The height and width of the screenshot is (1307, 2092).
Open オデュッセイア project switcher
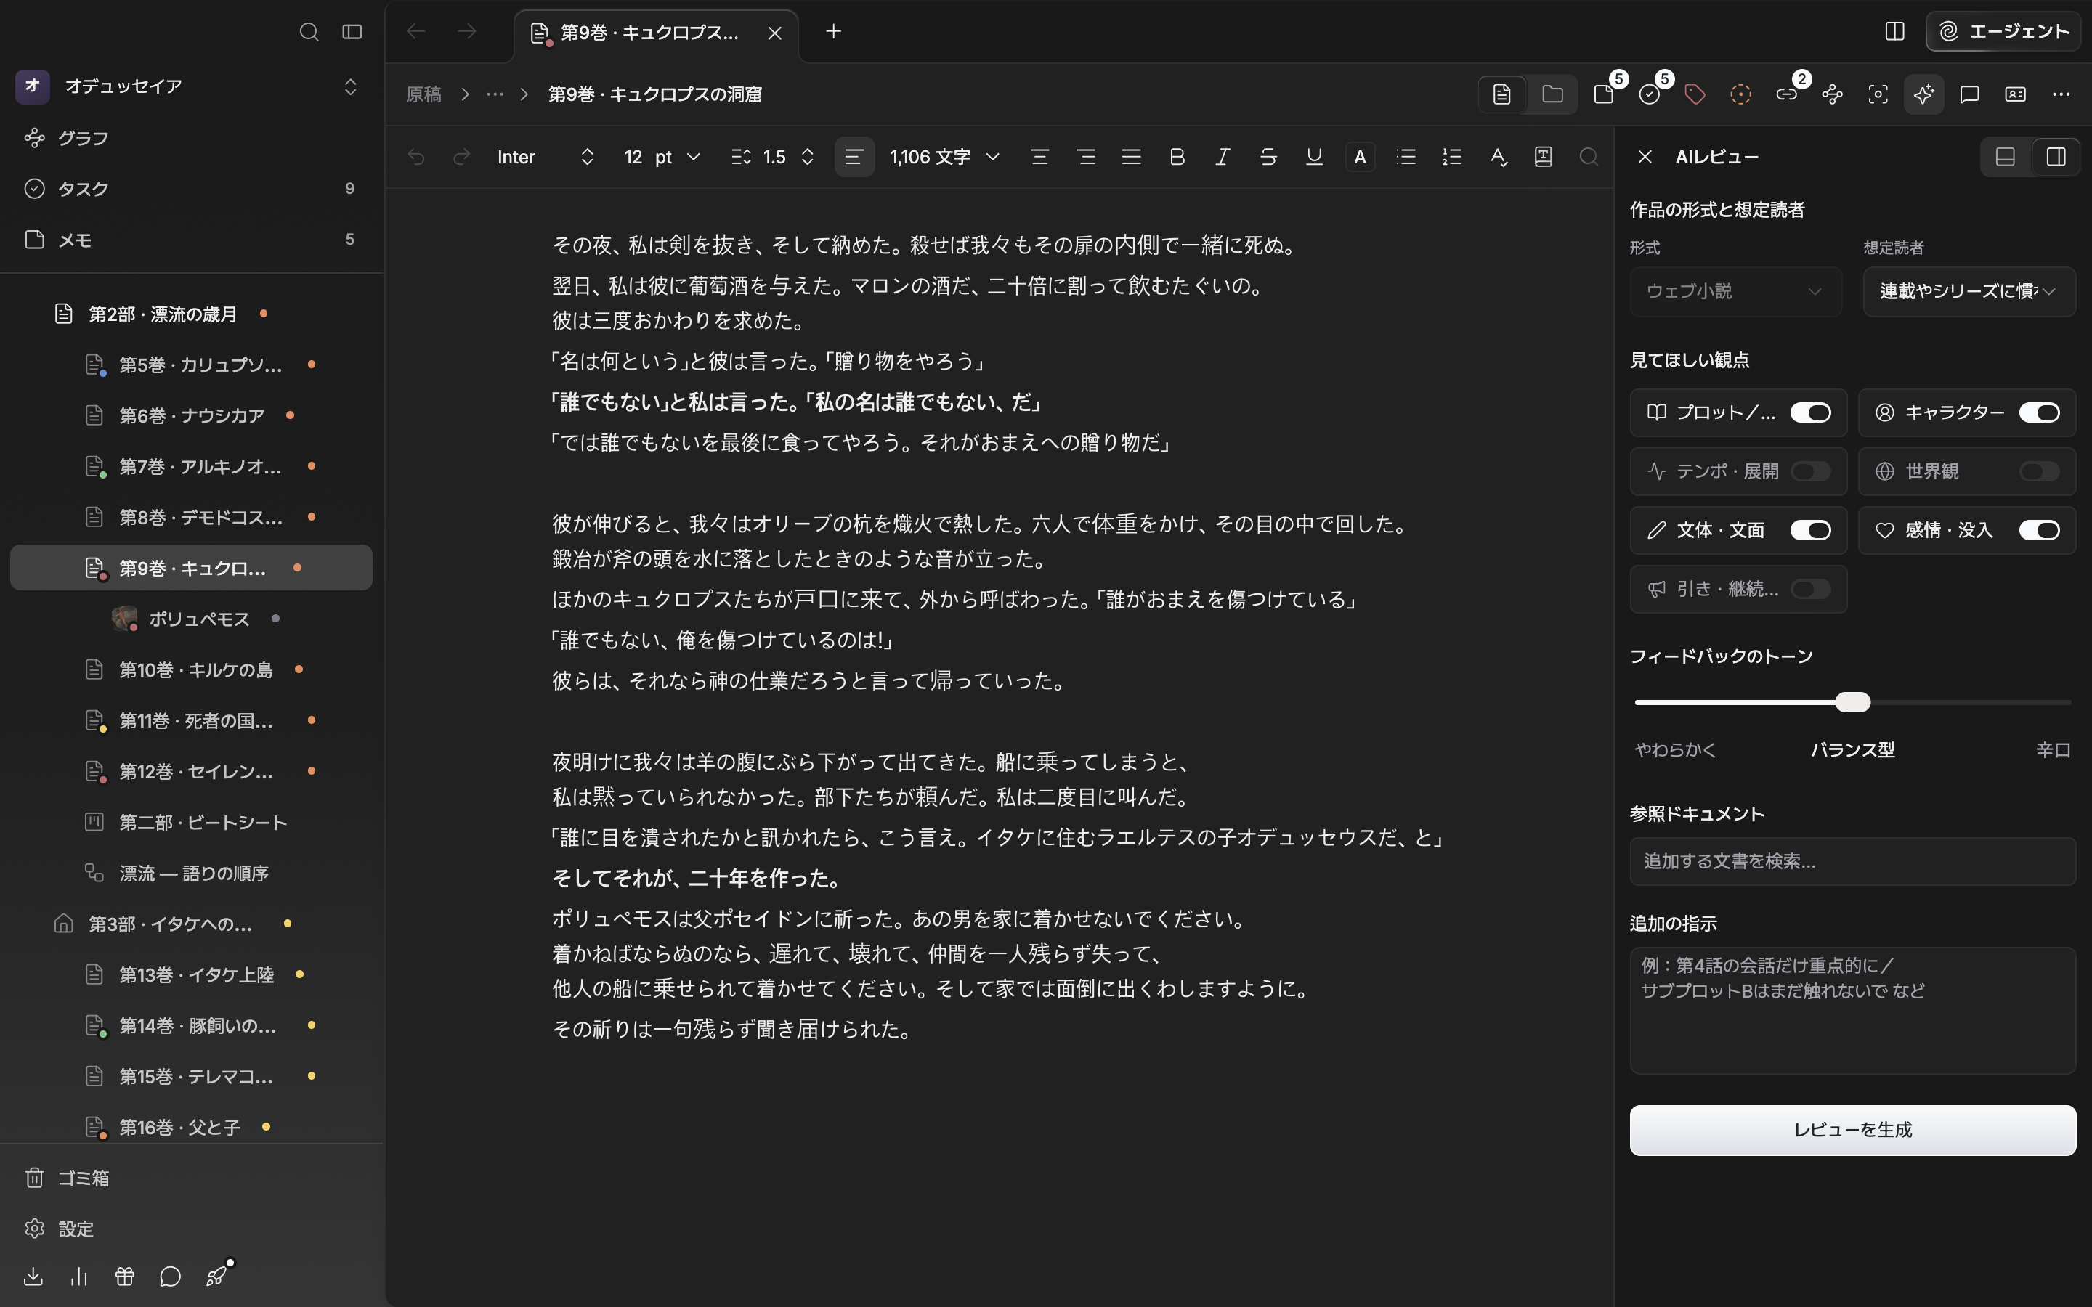[188, 86]
